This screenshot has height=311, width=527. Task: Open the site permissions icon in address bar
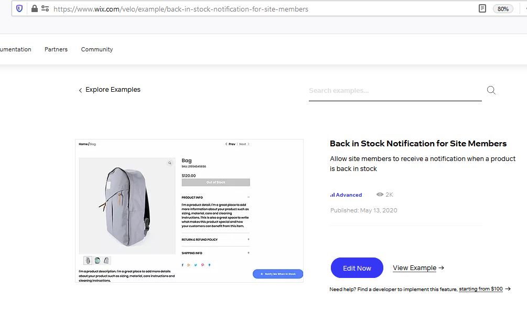45,8
